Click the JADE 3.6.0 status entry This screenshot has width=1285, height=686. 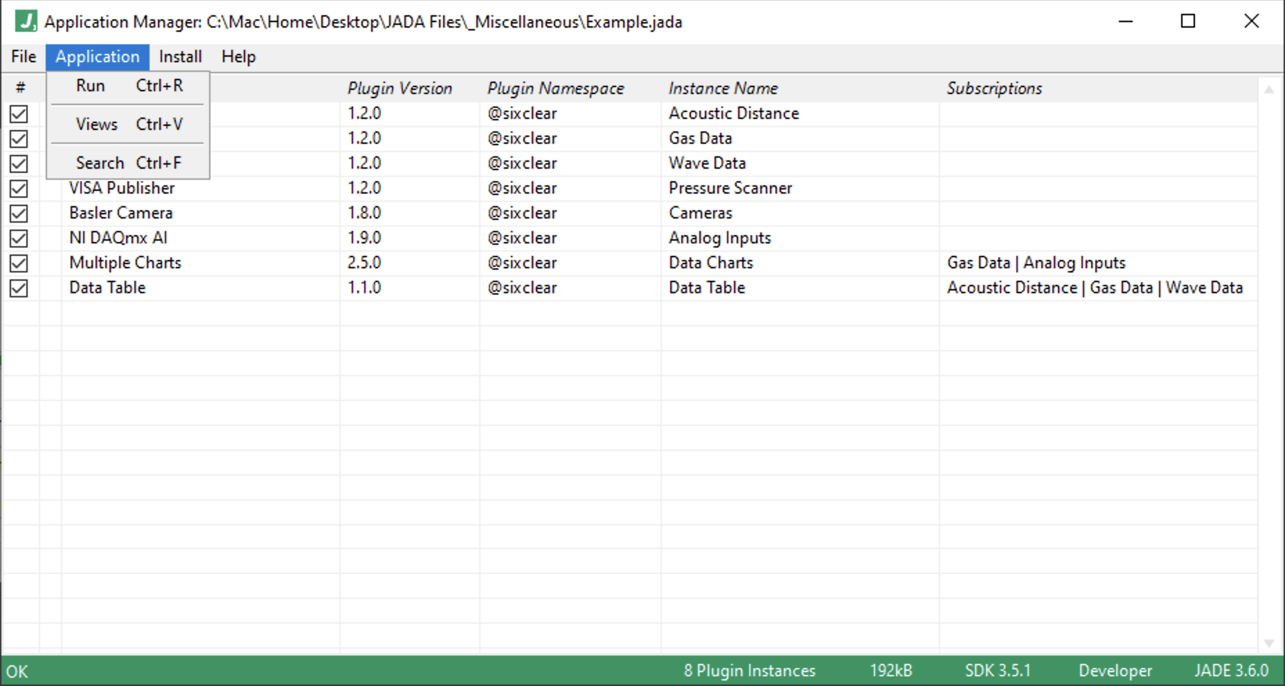click(x=1231, y=671)
